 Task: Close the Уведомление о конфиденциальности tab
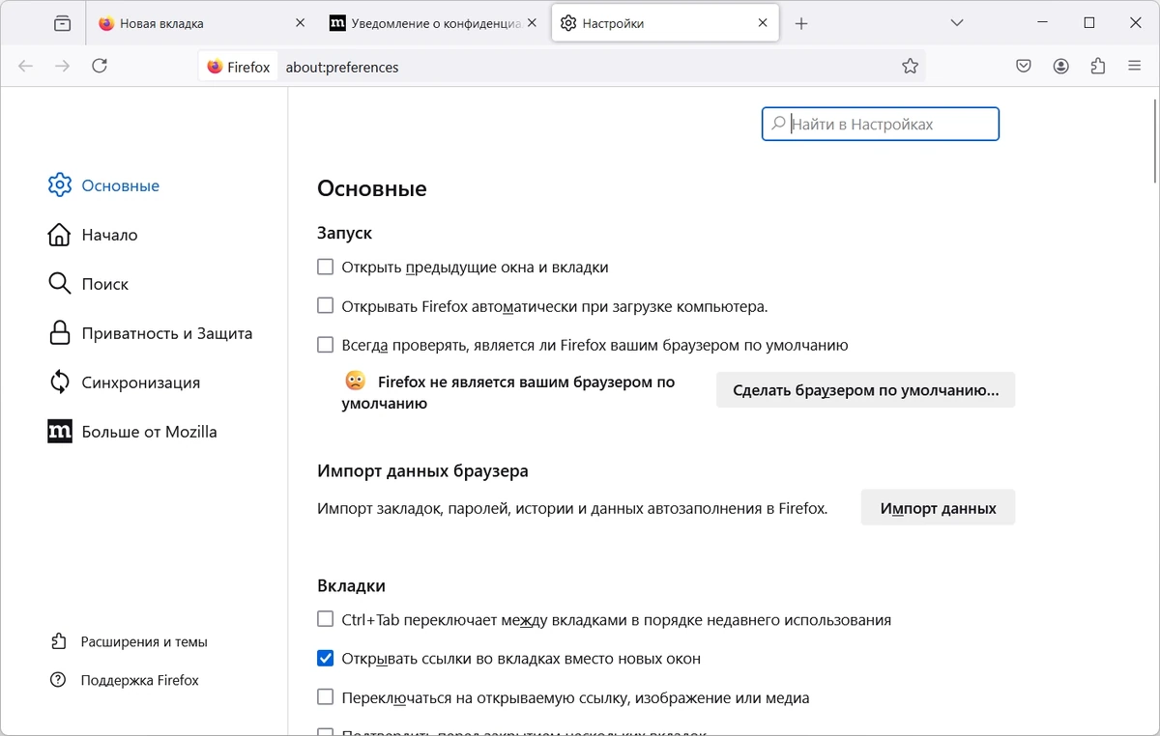coord(532,23)
